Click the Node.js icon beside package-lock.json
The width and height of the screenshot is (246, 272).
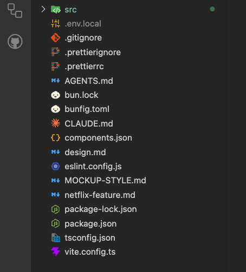[x=55, y=209]
